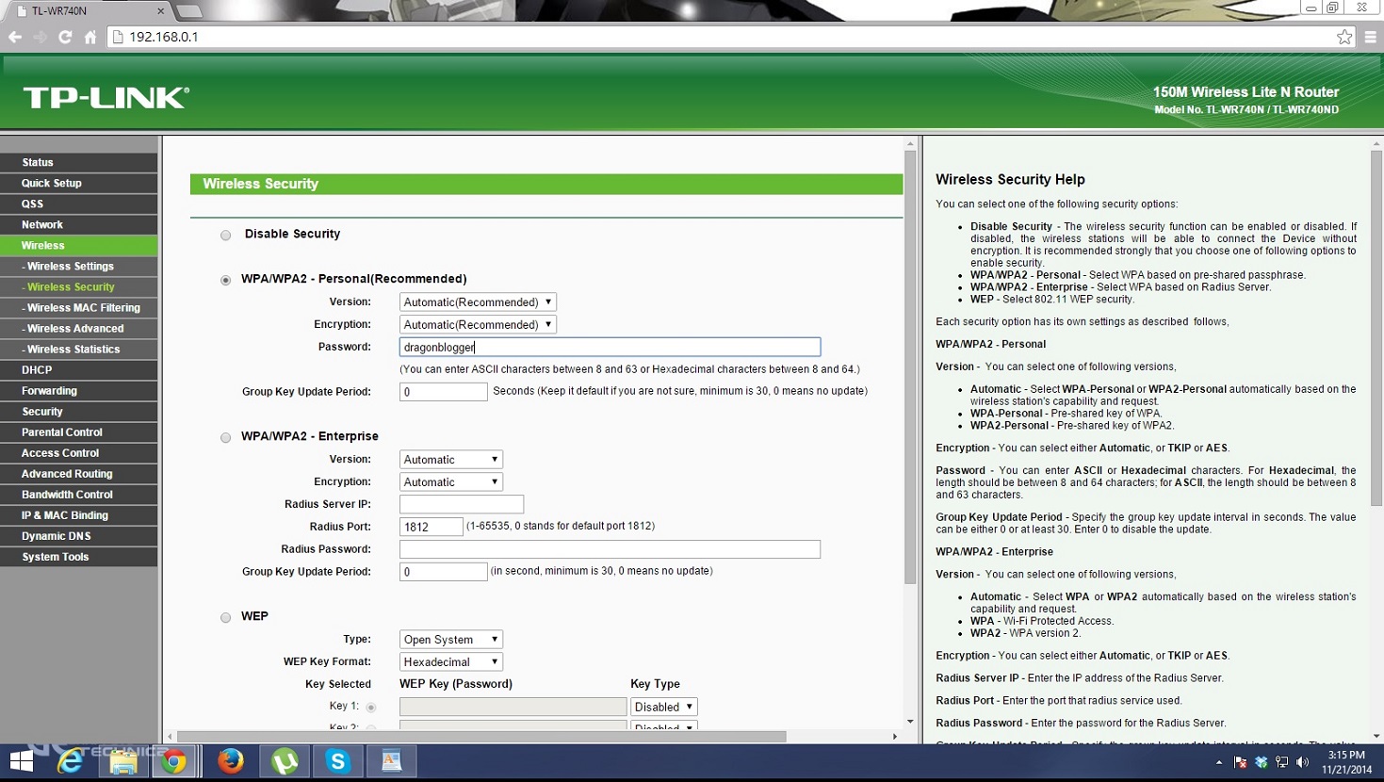
Task: Open the System Tools sidebar link
Action: pyautogui.click(x=56, y=557)
